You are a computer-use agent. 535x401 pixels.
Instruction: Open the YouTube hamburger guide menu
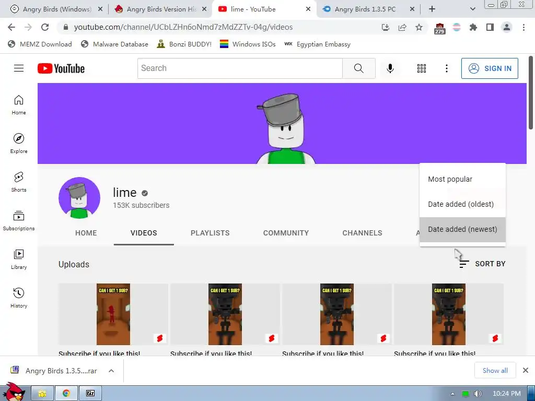coord(19,68)
